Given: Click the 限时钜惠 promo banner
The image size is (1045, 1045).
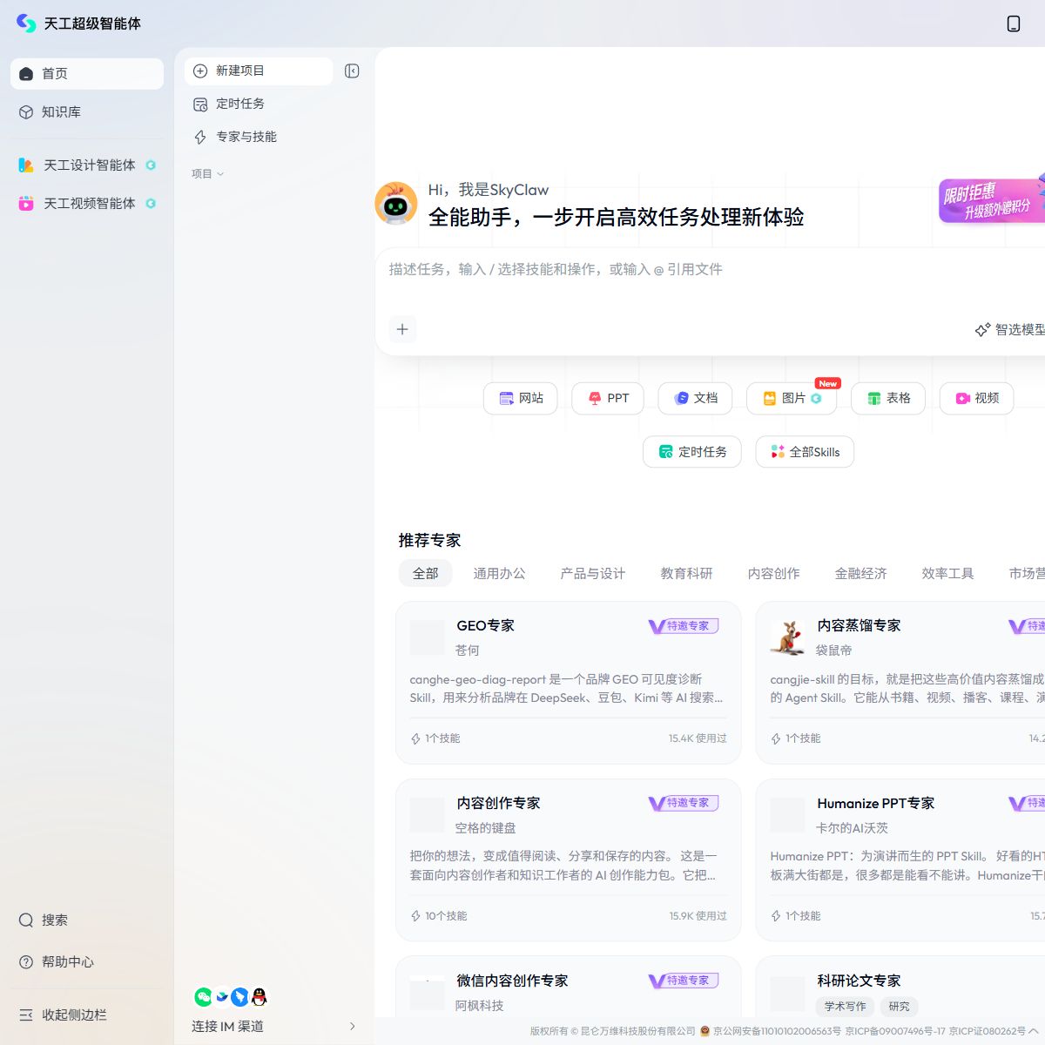Looking at the screenshot, I should 992,200.
